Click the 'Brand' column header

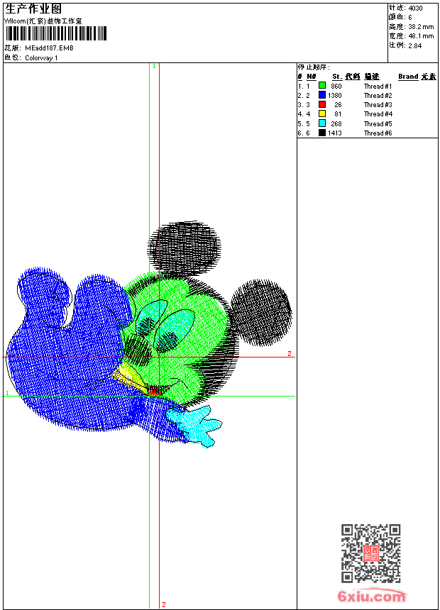[x=408, y=77]
